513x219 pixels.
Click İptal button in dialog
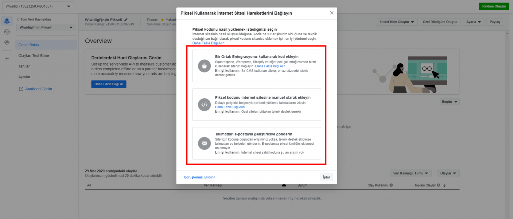[x=326, y=177]
